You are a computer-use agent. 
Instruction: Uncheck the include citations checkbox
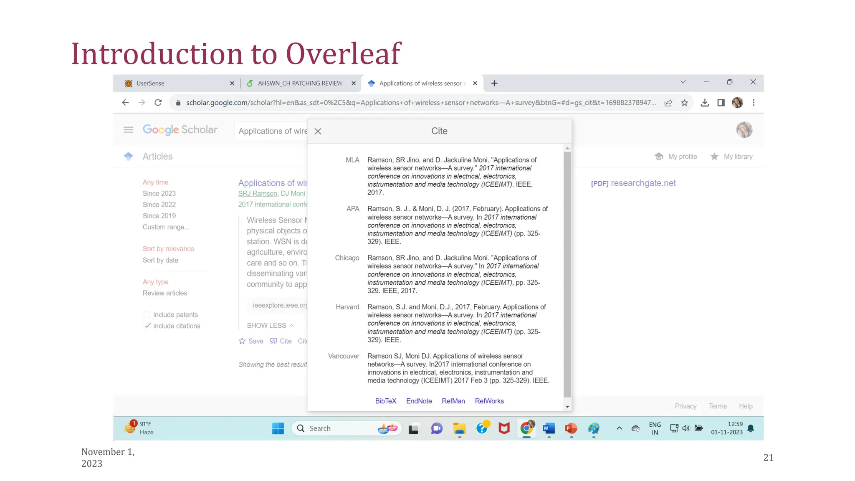point(147,326)
